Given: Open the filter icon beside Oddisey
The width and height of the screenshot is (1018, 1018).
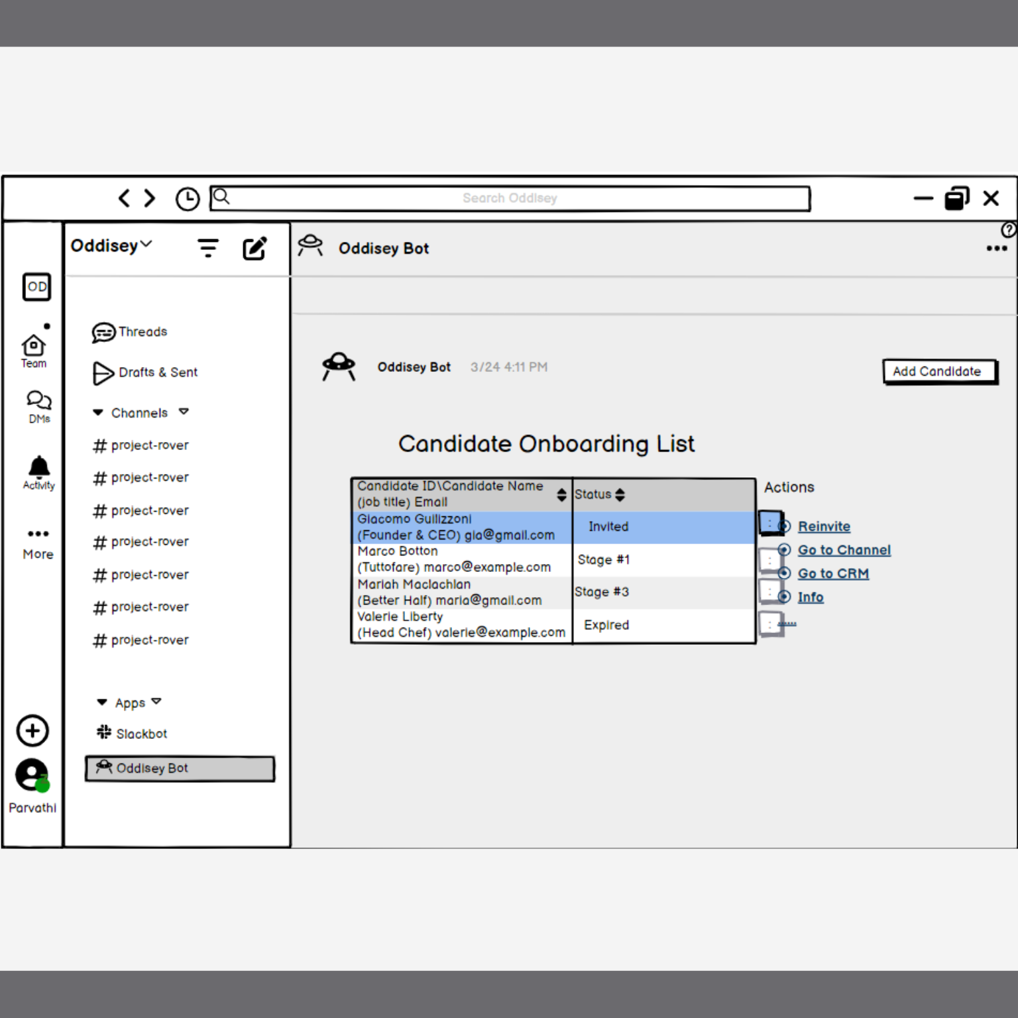Looking at the screenshot, I should tap(208, 248).
